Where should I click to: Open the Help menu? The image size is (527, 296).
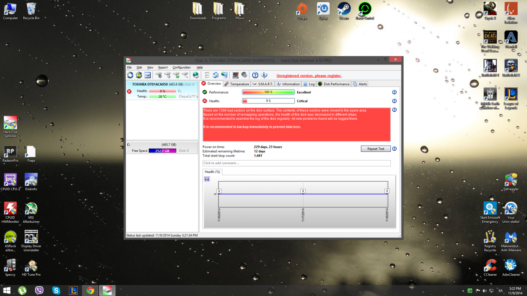click(x=199, y=68)
